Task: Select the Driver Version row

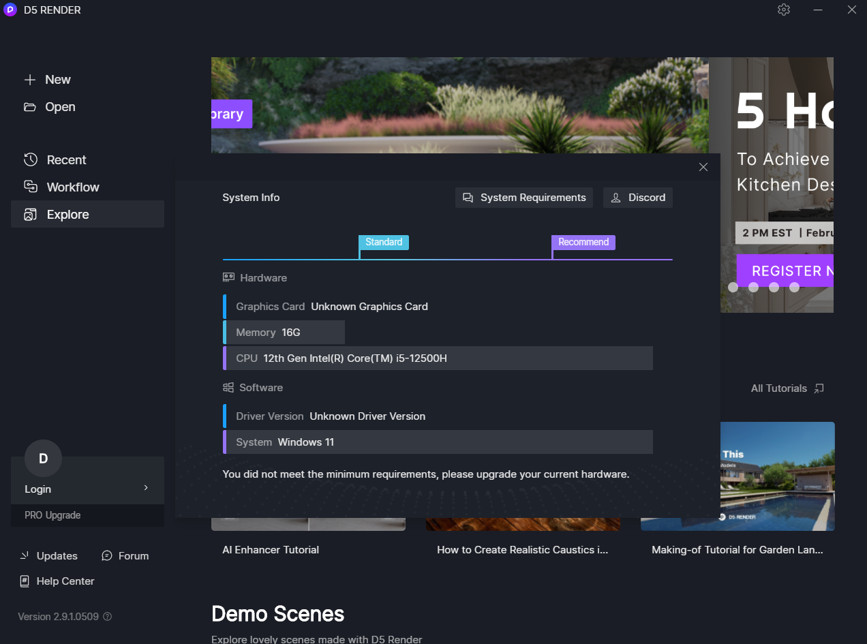Action: (438, 416)
